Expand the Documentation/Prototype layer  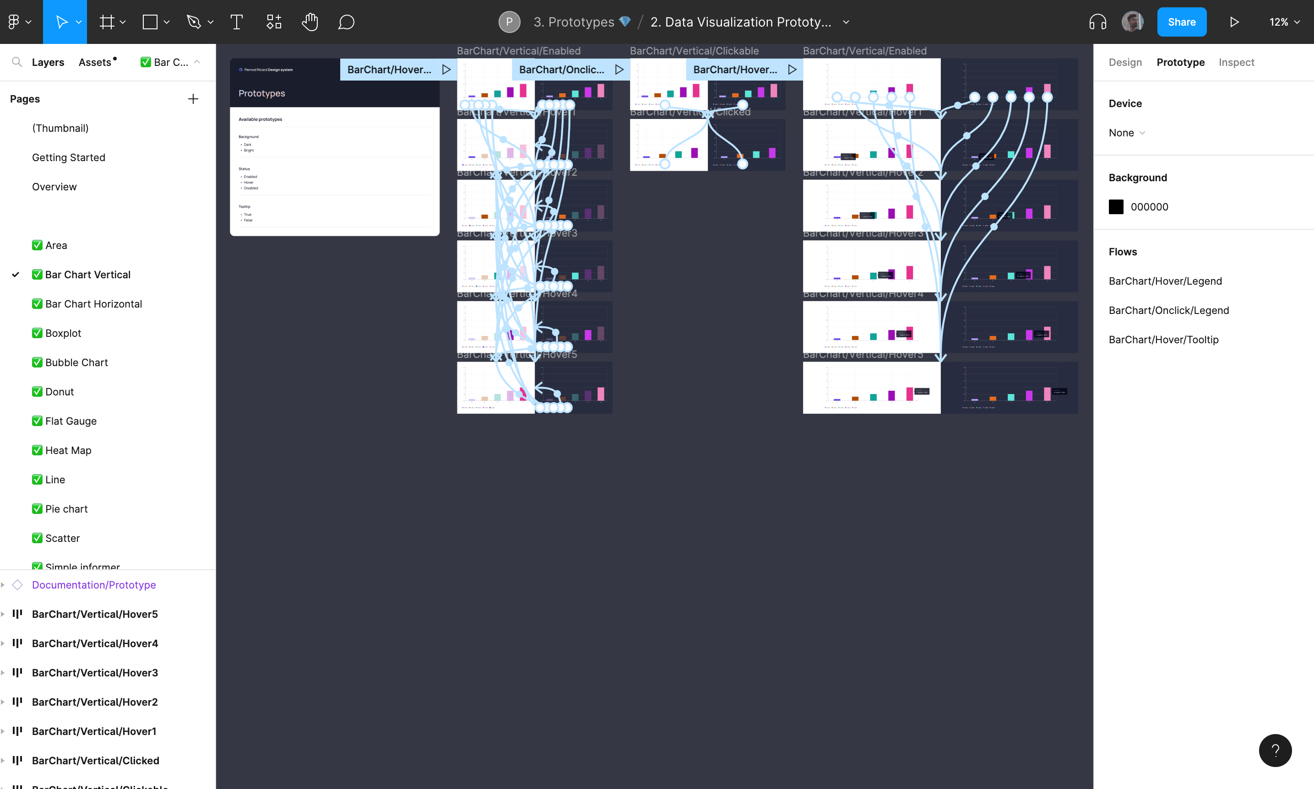(3, 585)
